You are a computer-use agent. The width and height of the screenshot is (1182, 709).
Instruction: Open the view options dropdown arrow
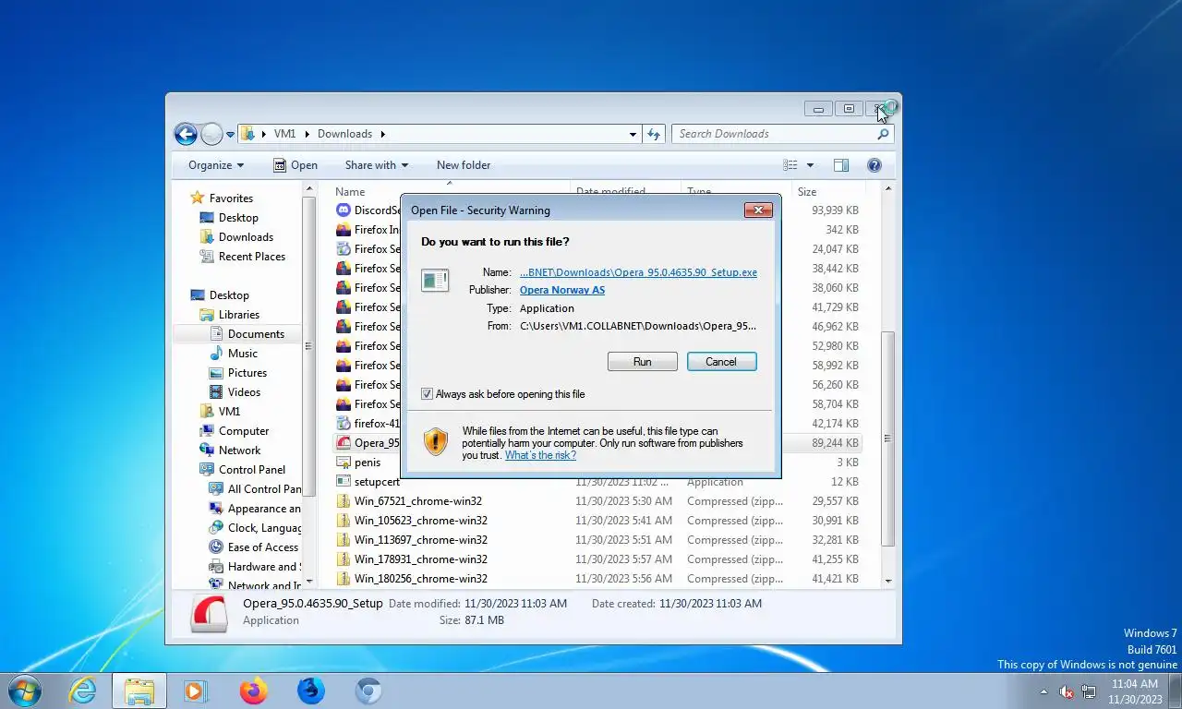tap(810, 165)
